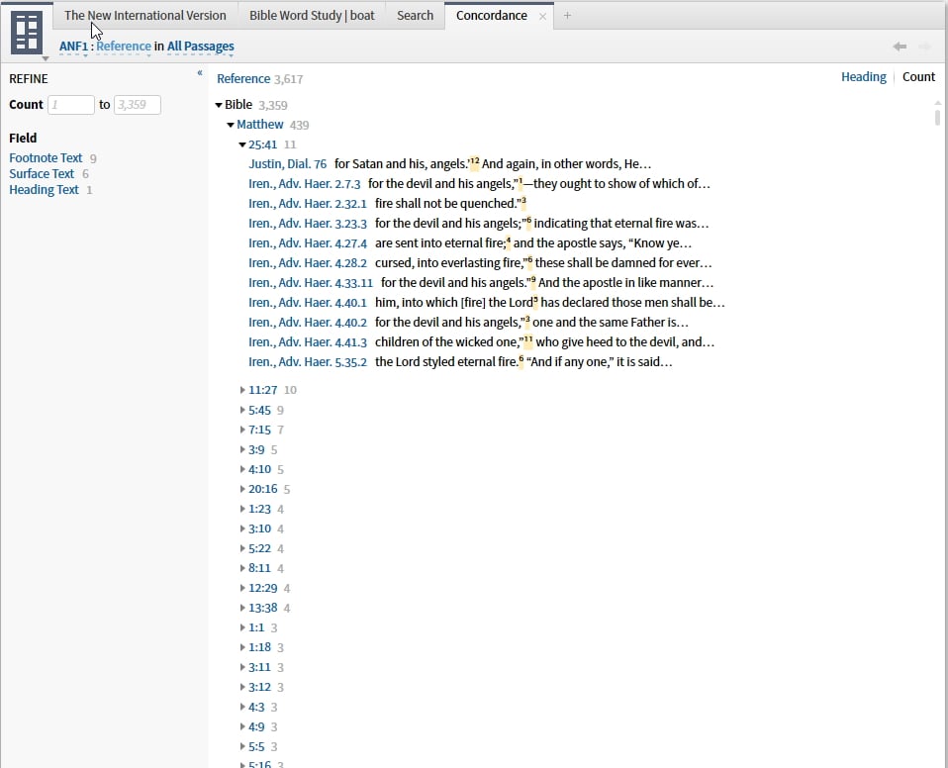This screenshot has width=948, height=768.
Task: Open the All Passages dropdown
Action: [x=200, y=47]
